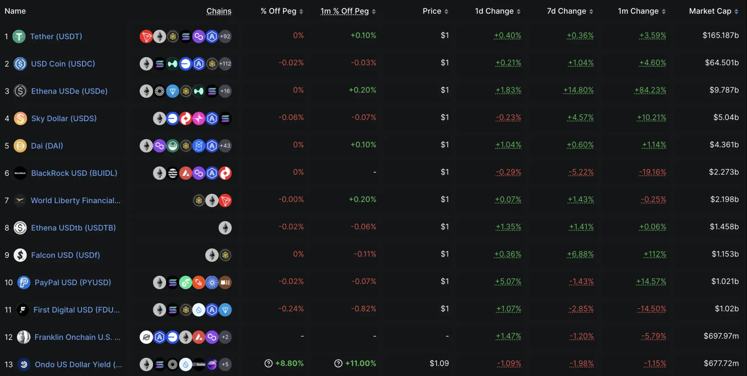Click the question mark beside +8.80% off peg

(x=269, y=364)
